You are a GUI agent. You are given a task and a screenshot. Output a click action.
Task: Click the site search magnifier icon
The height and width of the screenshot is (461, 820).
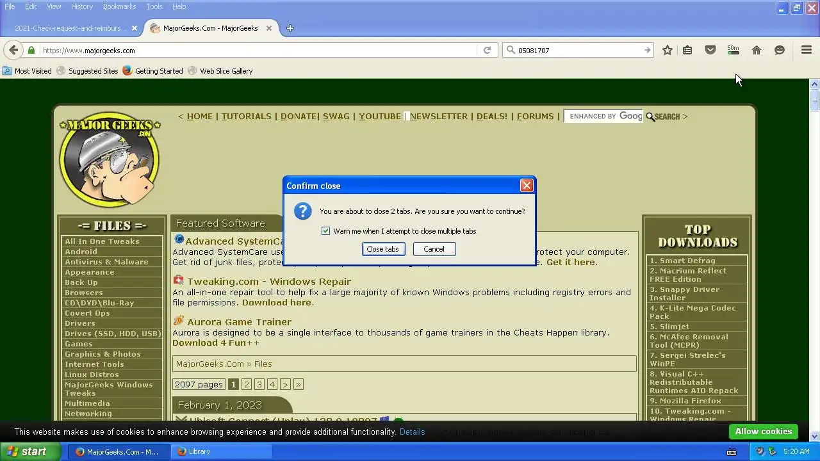650,117
